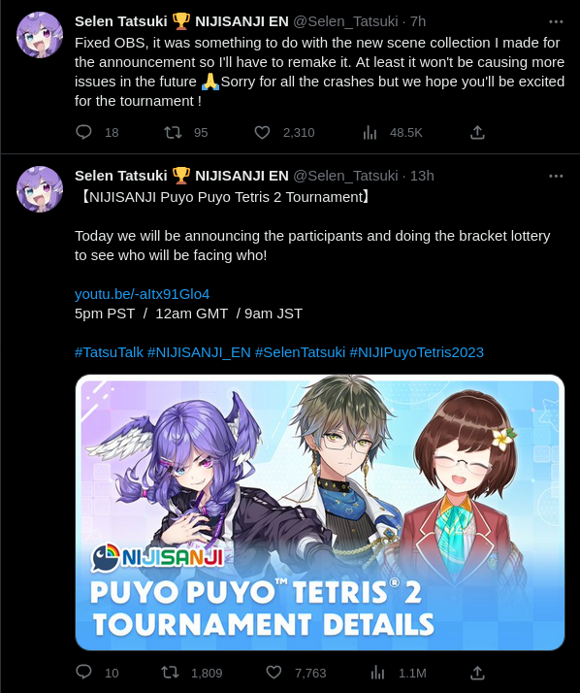Open the #SelenTatsuki hashtag
The height and width of the screenshot is (693, 580).
[x=300, y=352]
